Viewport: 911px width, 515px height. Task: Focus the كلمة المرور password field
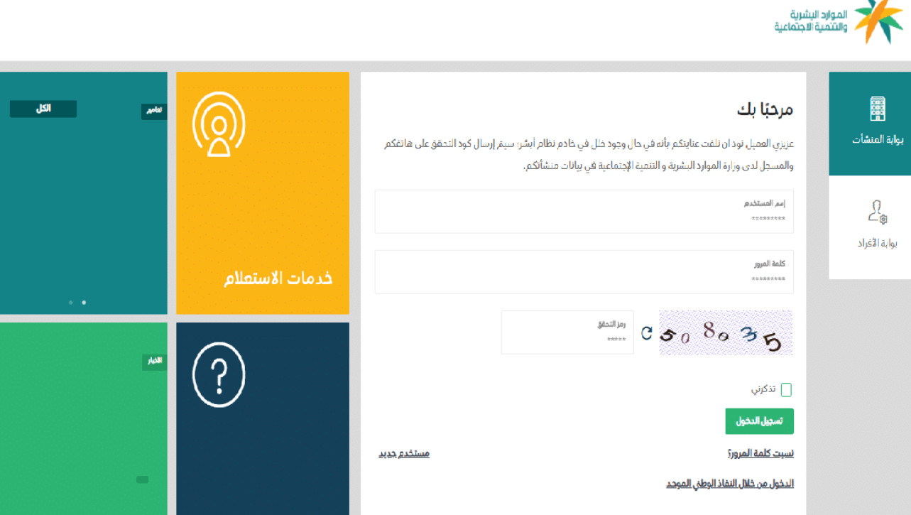point(584,272)
